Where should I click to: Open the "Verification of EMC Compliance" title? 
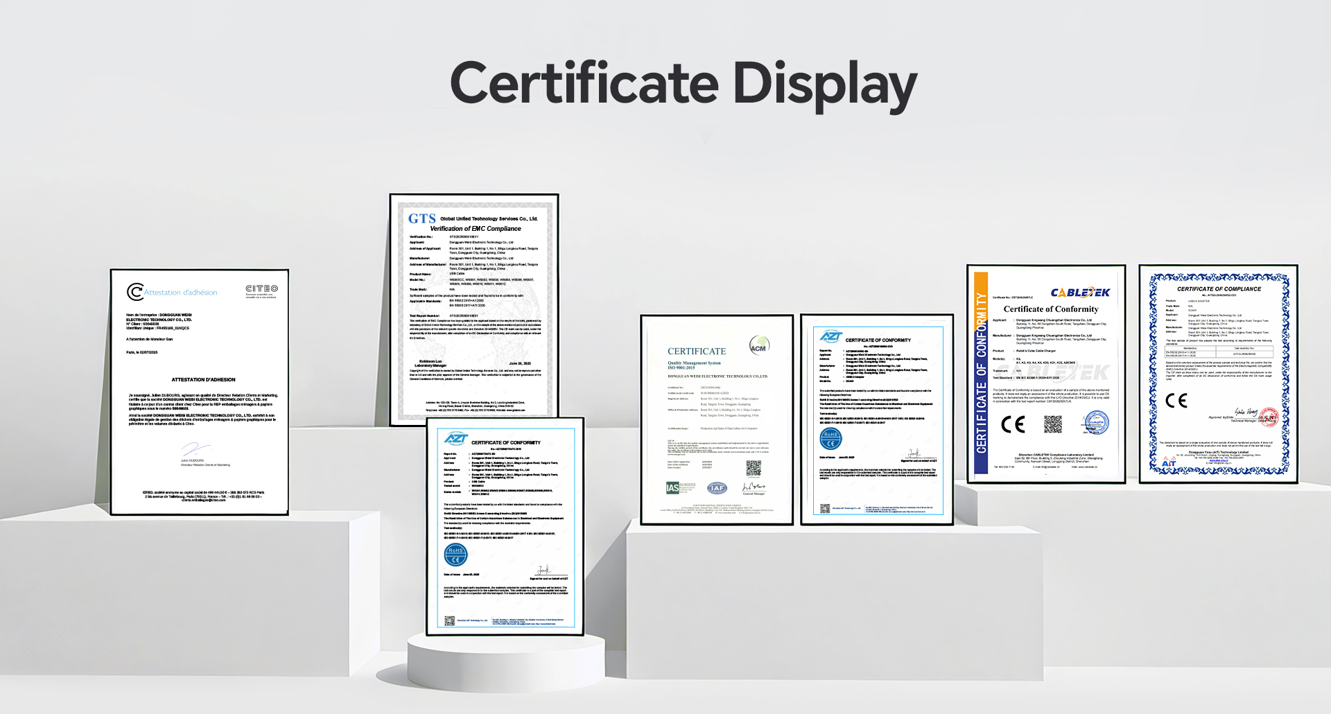475,229
